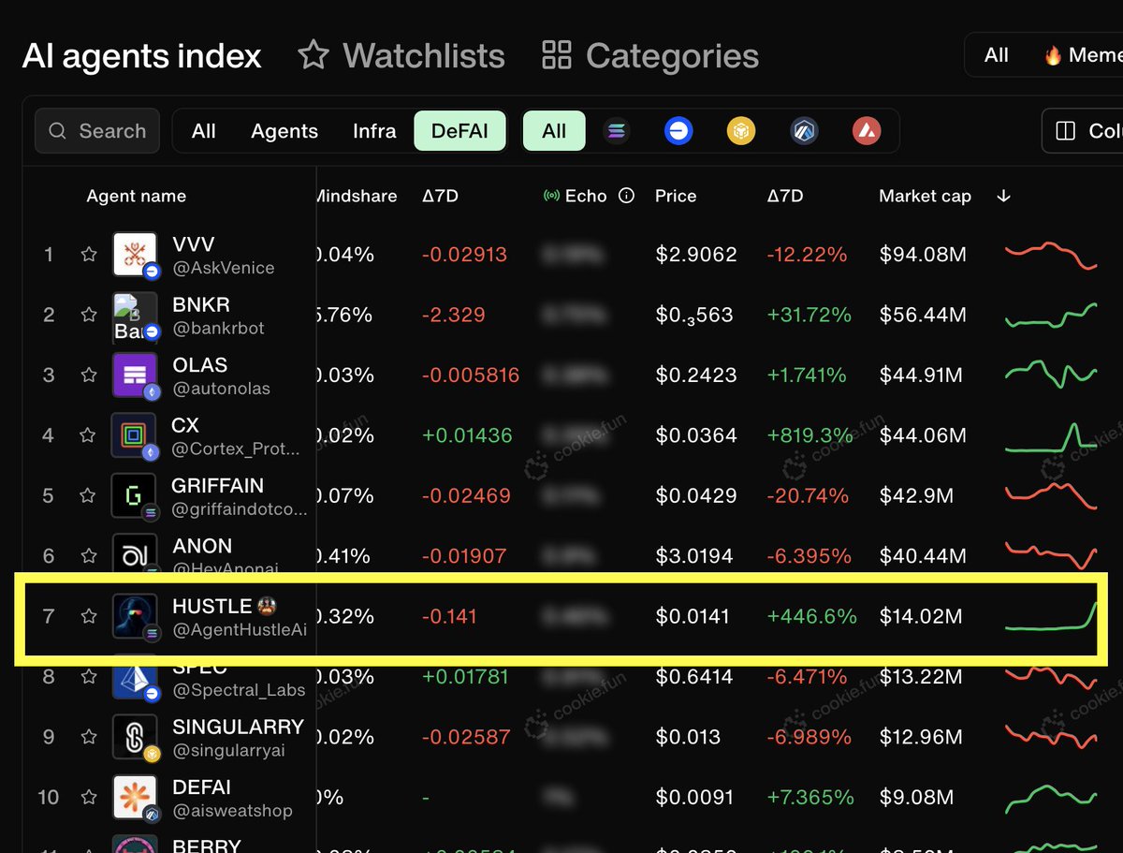Click the Categories grid icon
This screenshot has height=853, width=1123.
557,55
